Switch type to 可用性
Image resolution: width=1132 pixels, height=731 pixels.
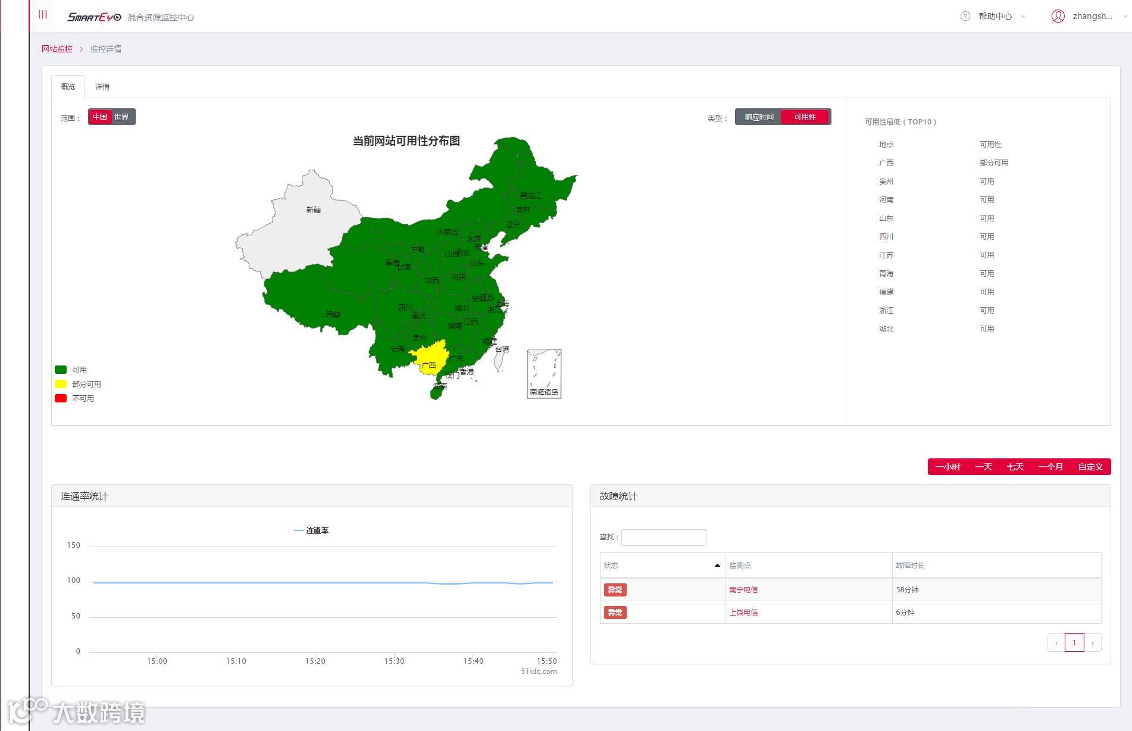(805, 117)
